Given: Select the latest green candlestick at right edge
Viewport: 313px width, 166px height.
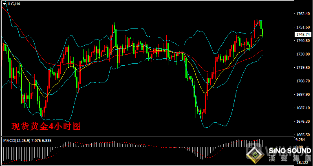Looking at the screenshot, I should point(263,32).
